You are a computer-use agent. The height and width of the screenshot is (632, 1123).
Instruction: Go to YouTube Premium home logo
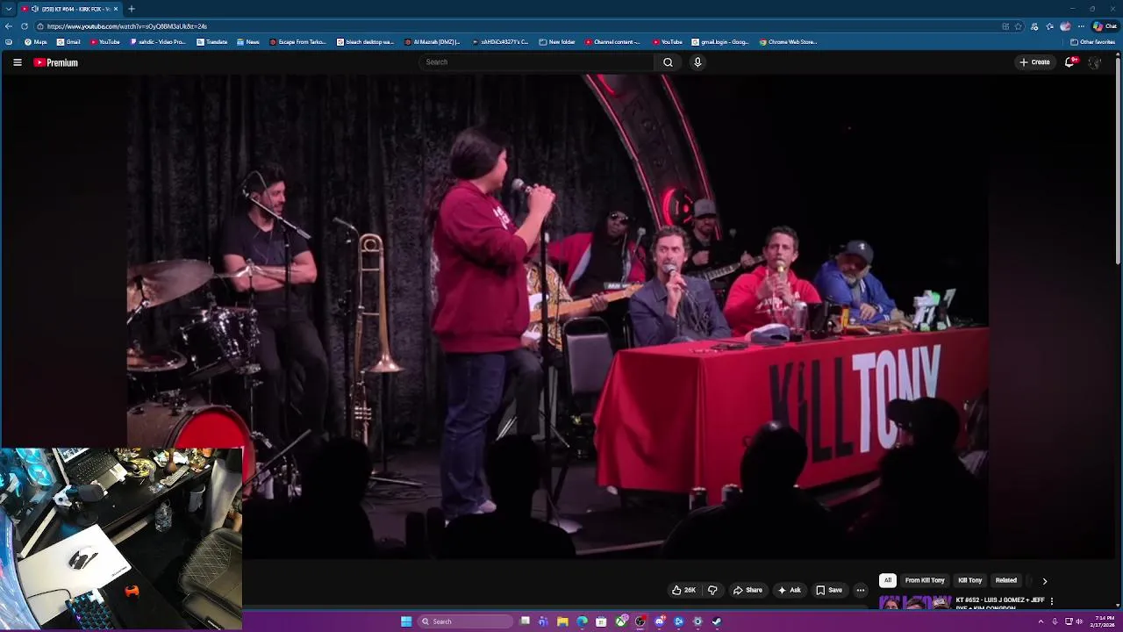click(x=56, y=62)
